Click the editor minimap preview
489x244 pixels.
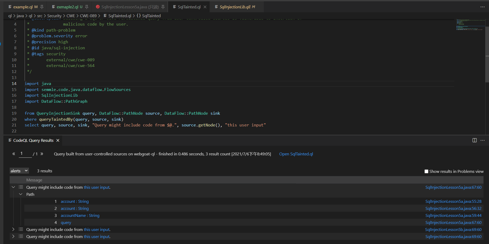pos(470,25)
